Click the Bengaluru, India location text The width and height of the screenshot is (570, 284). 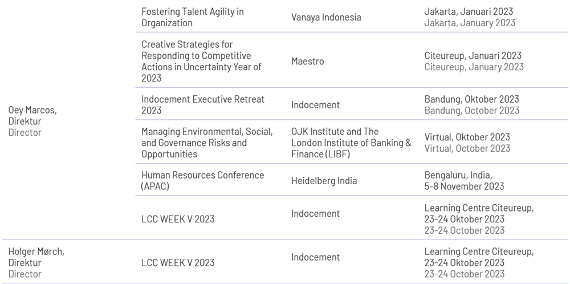coord(458,175)
